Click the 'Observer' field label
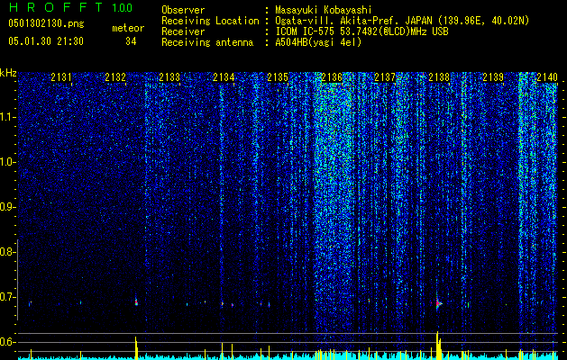This screenshot has width=567, height=360. tap(183, 10)
